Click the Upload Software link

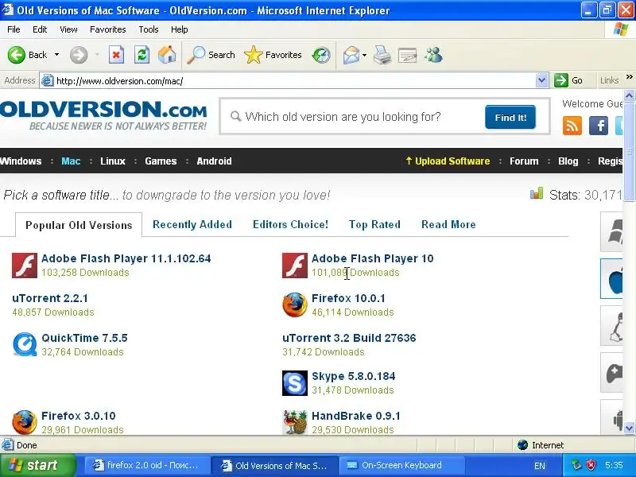point(448,161)
